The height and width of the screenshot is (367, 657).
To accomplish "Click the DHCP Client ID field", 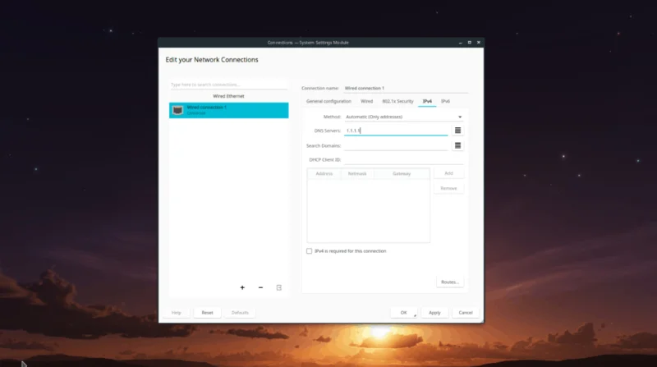I will [404, 159].
